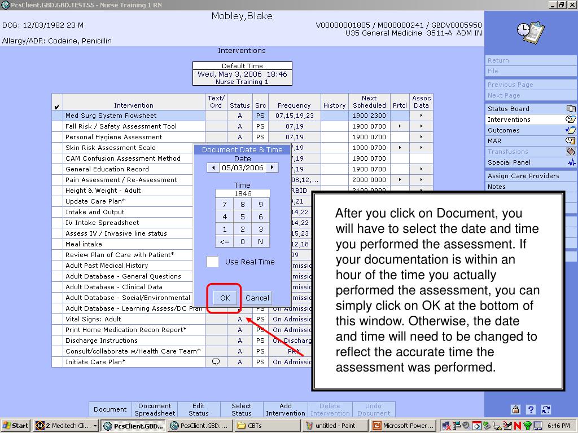Screen dimensions: 578x433
Task: Tap the N key on the time keypad
Action: click(x=261, y=241)
